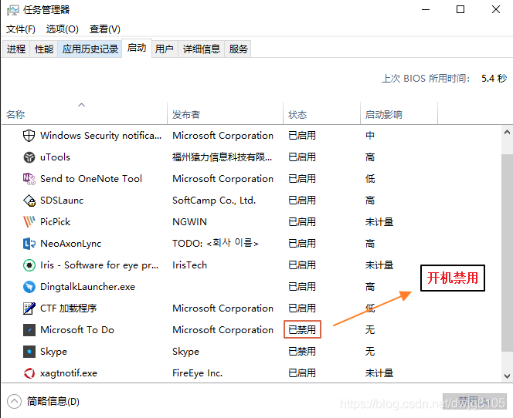Click the Iris eye protection icon
513x418 pixels.
tap(29, 265)
